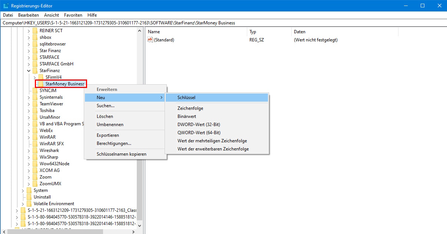Click the shbox folder icon
The width and height of the screenshot is (447, 234).
tap(35, 37)
